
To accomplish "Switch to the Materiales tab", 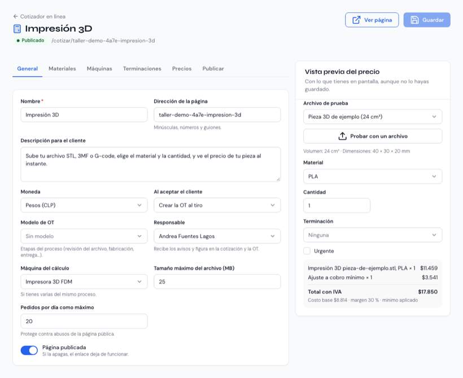I will coord(62,68).
